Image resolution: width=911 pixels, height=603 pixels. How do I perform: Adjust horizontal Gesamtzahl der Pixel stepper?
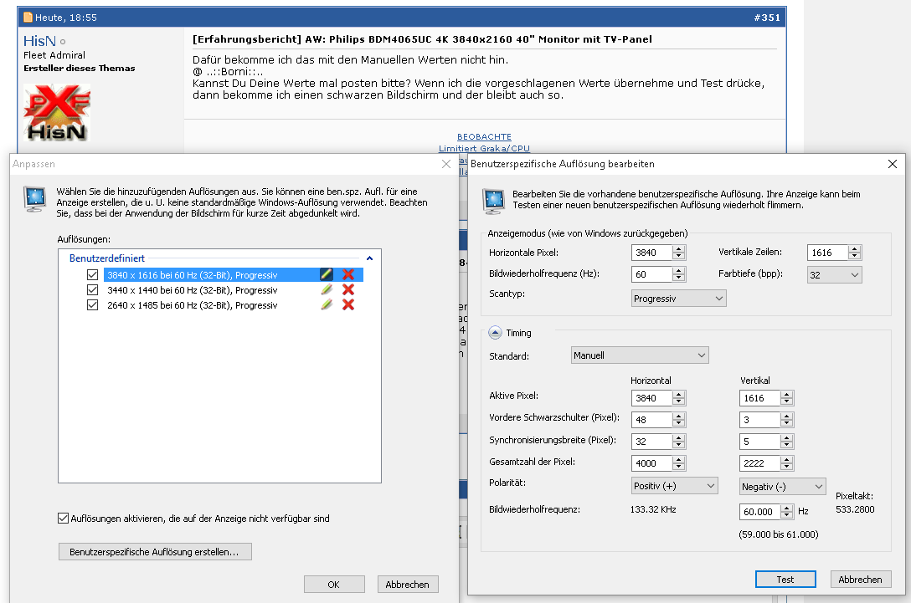click(678, 463)
